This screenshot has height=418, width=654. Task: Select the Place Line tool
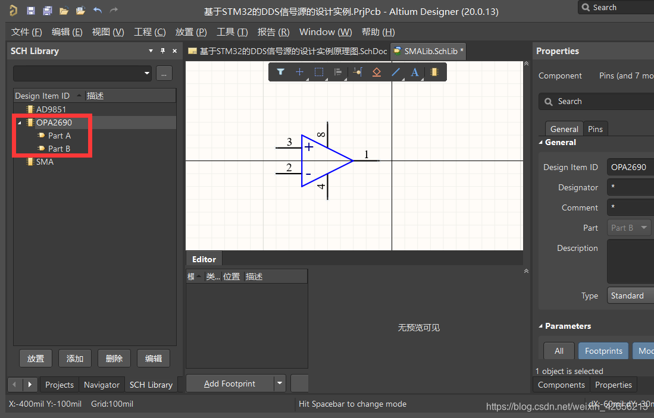pyautogui.click(x=396, y=72)
